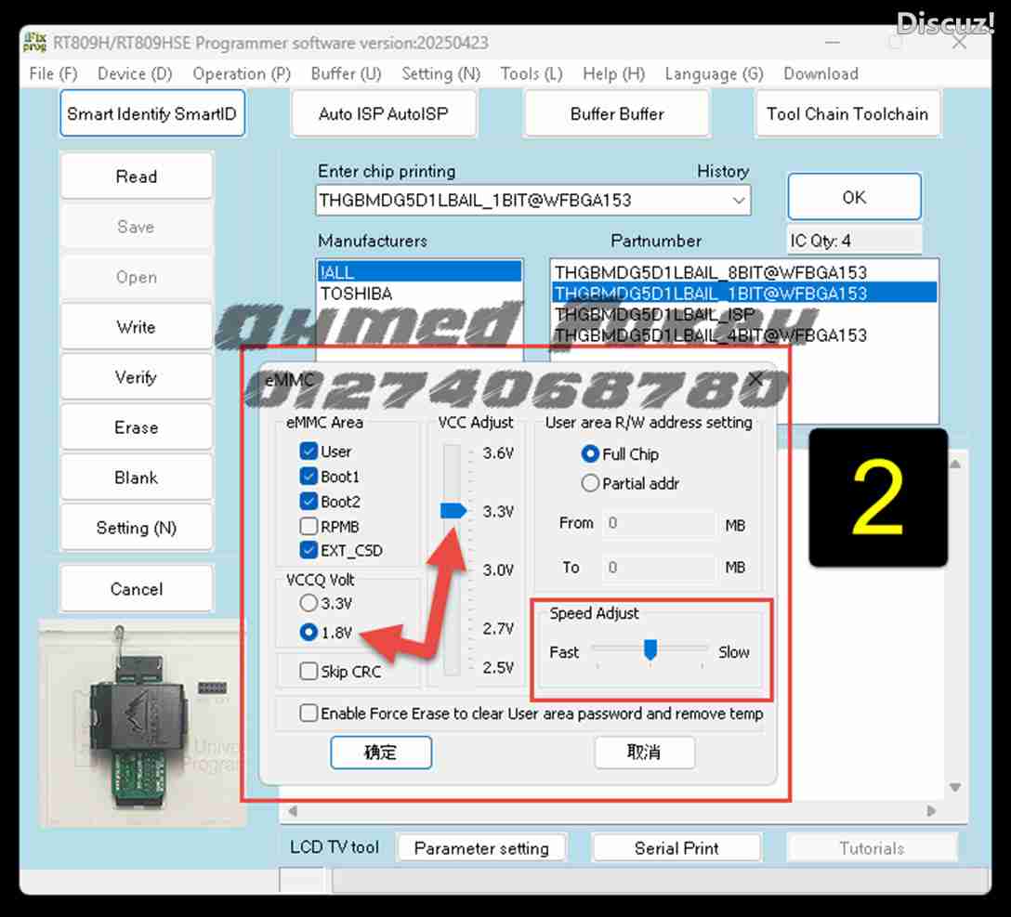The image size is (1011, 917).
Task: Enable the RPMB area checkbox
Action: coord(309,526)
